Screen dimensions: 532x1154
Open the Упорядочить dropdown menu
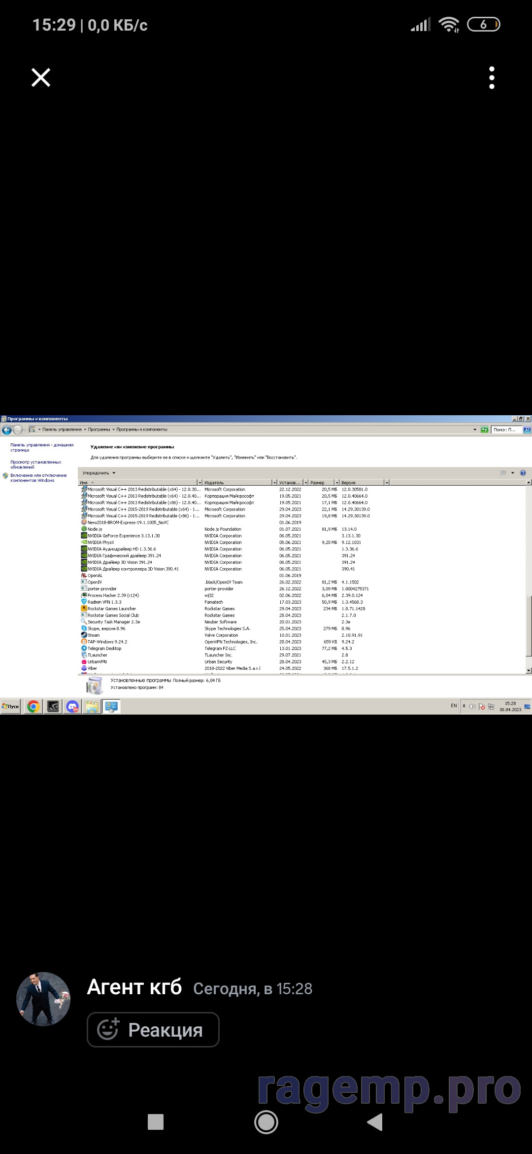(x=99, y=473)
